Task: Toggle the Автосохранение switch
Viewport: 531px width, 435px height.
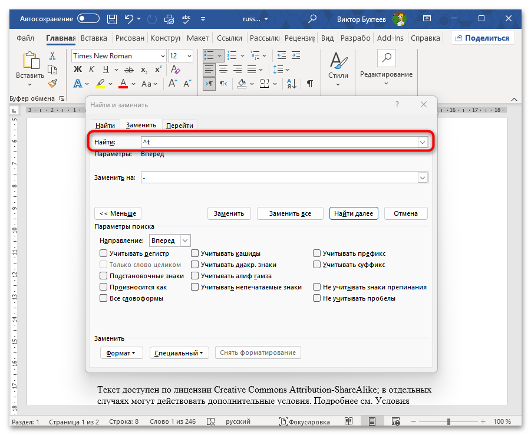Action: click(x=88, y=19)
